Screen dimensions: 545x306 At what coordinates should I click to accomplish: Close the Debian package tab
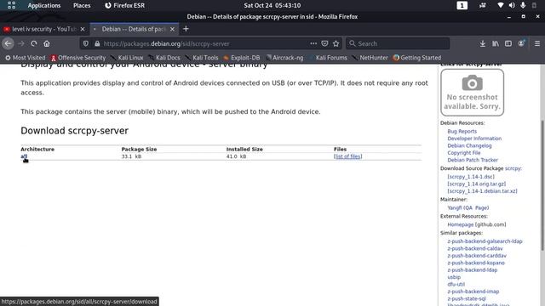point(172,29)
